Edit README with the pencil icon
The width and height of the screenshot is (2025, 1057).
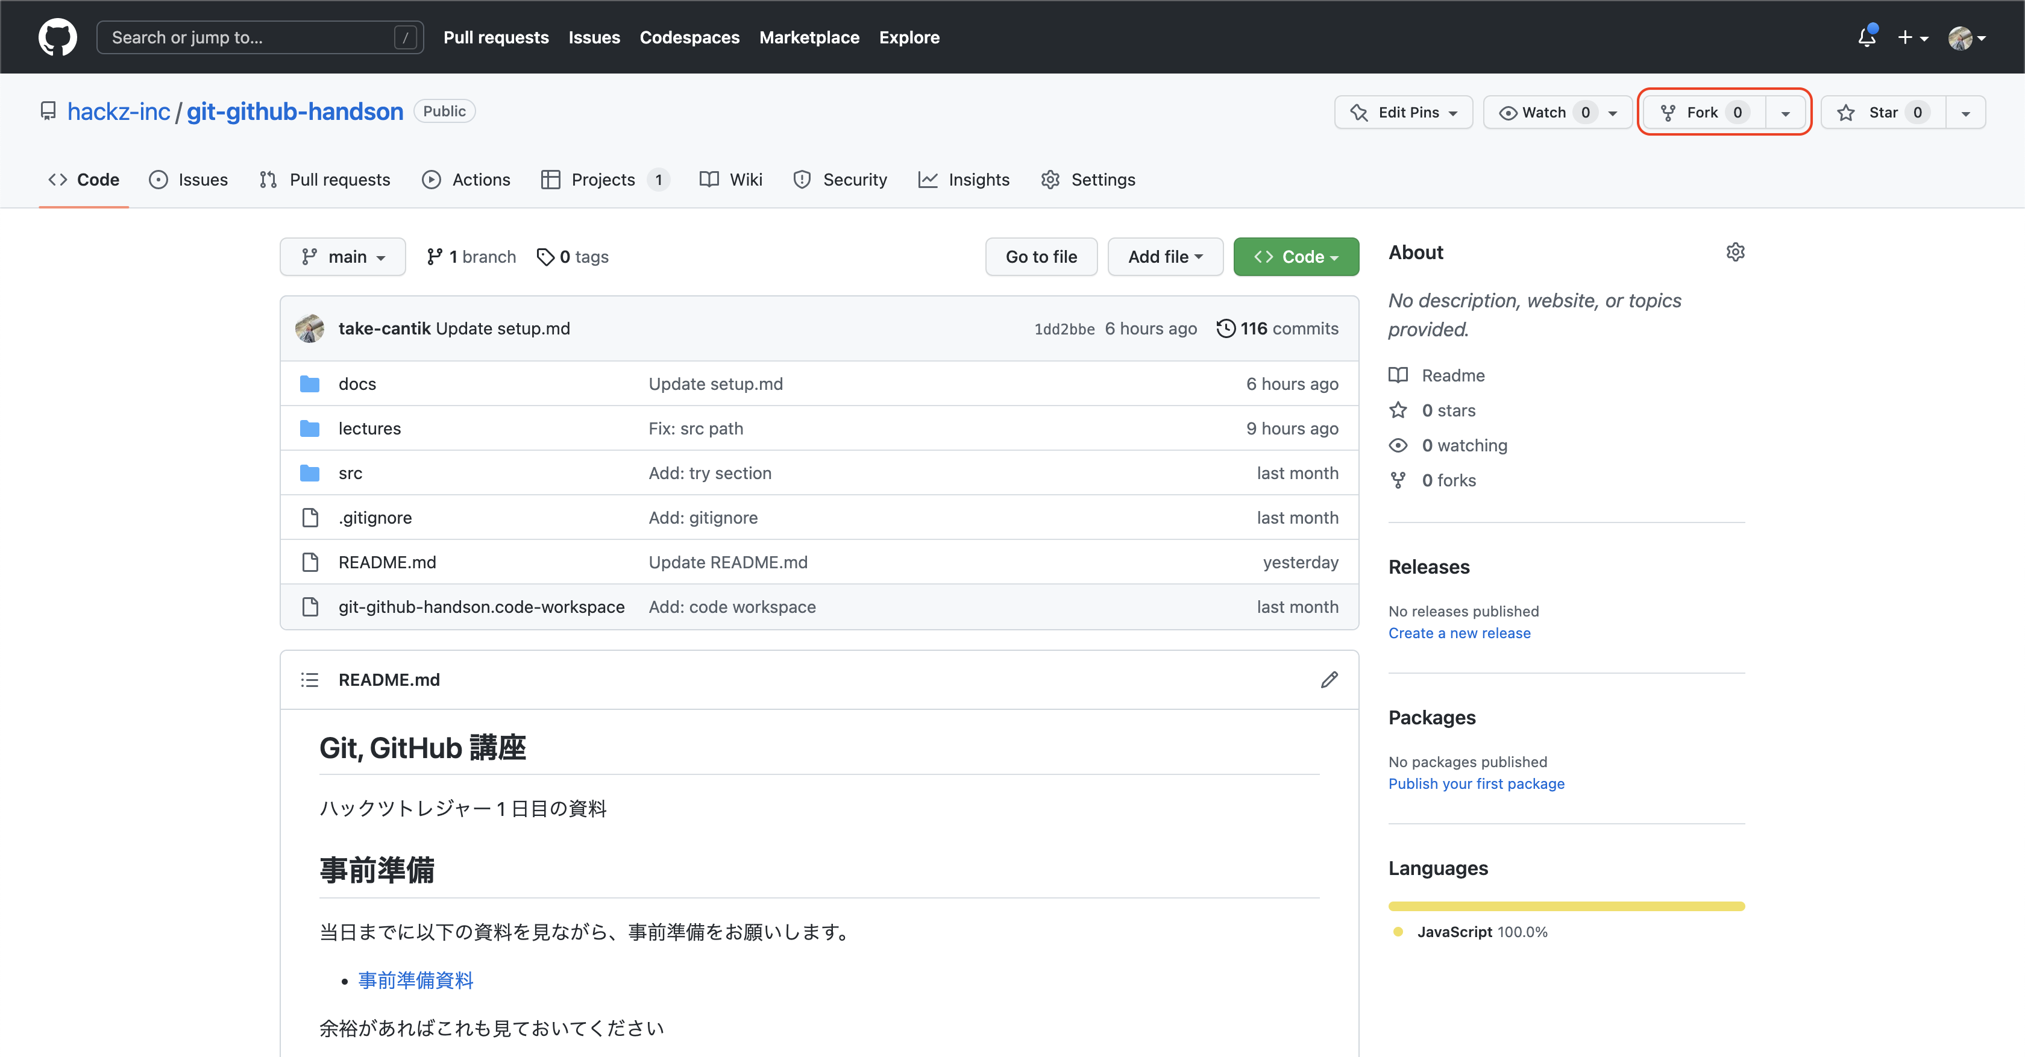(1328, 680)
